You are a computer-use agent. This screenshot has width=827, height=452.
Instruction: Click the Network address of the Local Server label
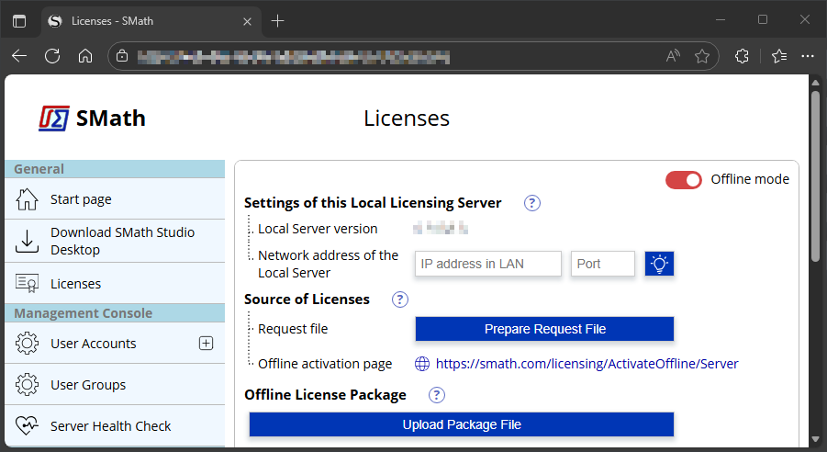(328, 264)
